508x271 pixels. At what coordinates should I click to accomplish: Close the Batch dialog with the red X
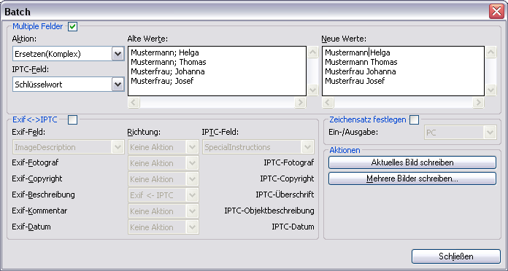[x=496, y=12]
